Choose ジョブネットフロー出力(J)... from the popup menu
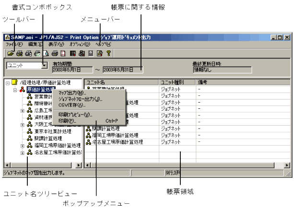294x210 pixels. (89, 99)
